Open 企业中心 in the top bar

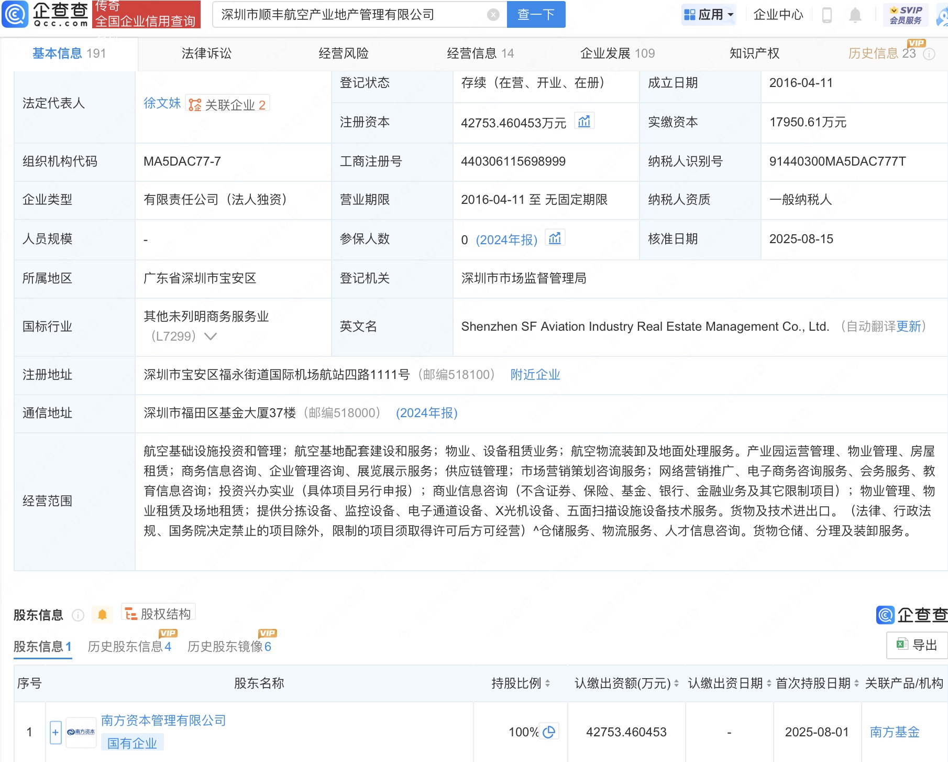tap(778, 15)
